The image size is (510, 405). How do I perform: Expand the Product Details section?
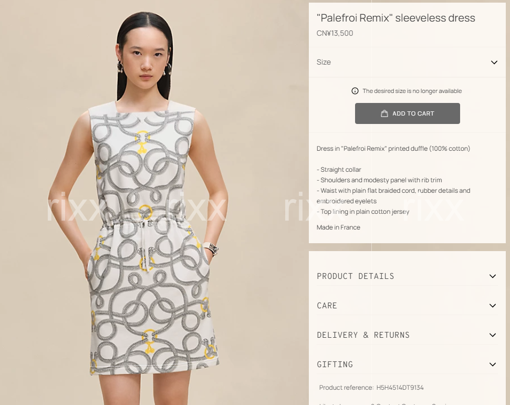click(x=407, y=276)
